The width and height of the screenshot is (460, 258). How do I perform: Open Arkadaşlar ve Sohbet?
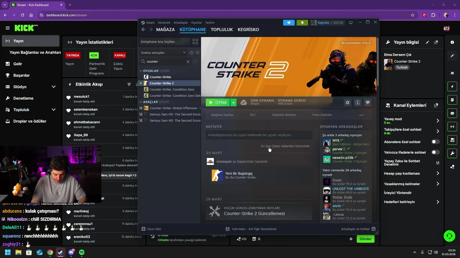(x=358, y=229)
